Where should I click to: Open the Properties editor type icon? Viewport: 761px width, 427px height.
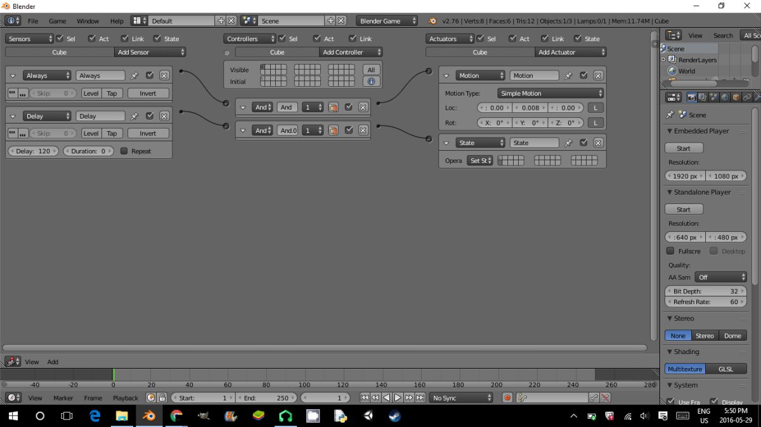click(672, 98)
